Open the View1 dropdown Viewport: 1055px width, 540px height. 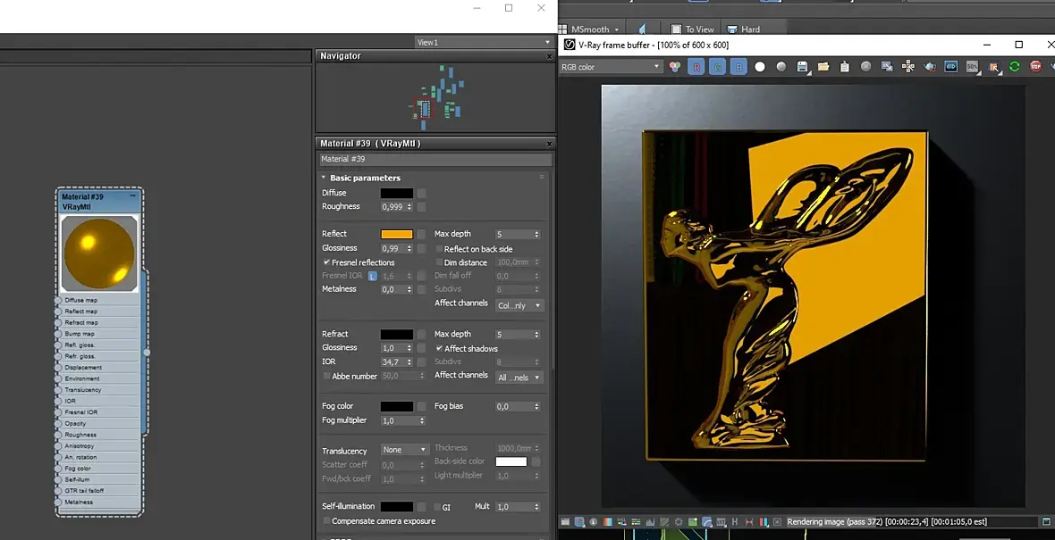point(483,42)
